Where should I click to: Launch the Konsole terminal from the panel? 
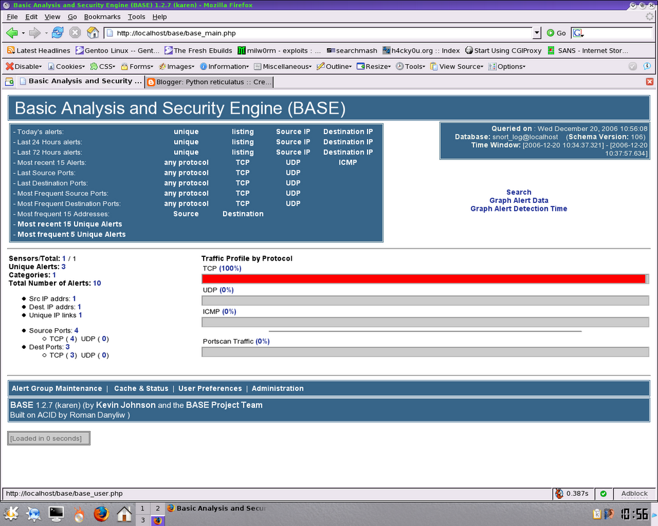57,513
